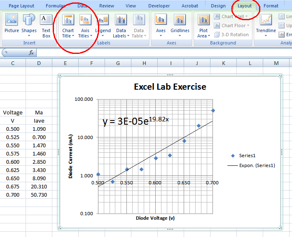292x237 pixels.
Task: Expand the Axes dropdown arrow
Action: click(161, 36)
